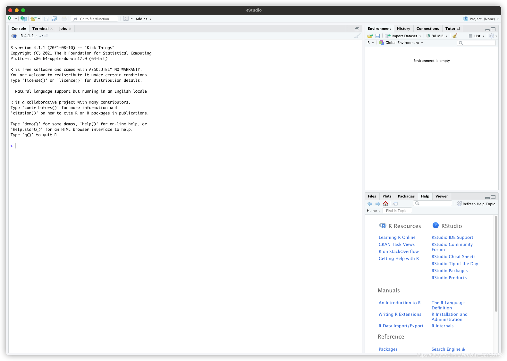The image size is (507, 361).
Task: Open the Addins dropdown
Action: [x=143, y=19]
